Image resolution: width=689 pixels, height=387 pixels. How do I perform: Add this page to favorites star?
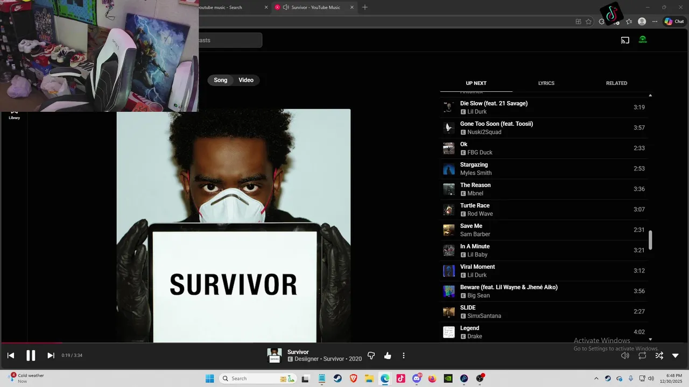tap(588, 21)
